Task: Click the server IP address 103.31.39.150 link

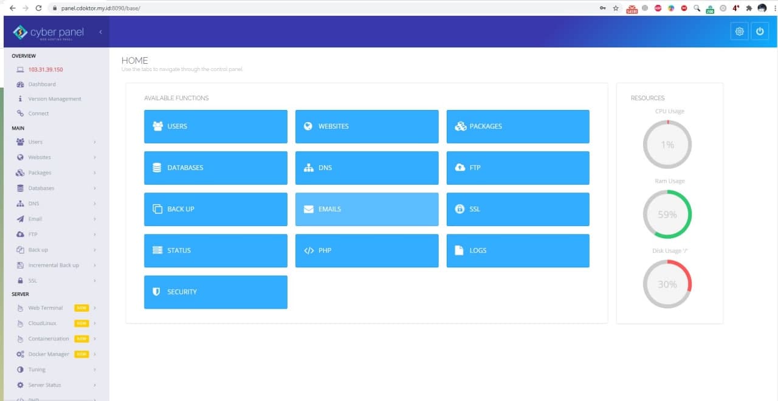Action: point(46,70)
